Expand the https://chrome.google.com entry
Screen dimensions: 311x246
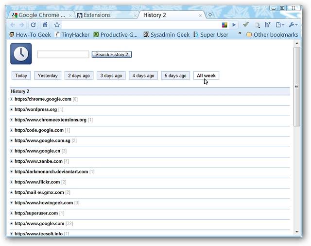[12, 99]
